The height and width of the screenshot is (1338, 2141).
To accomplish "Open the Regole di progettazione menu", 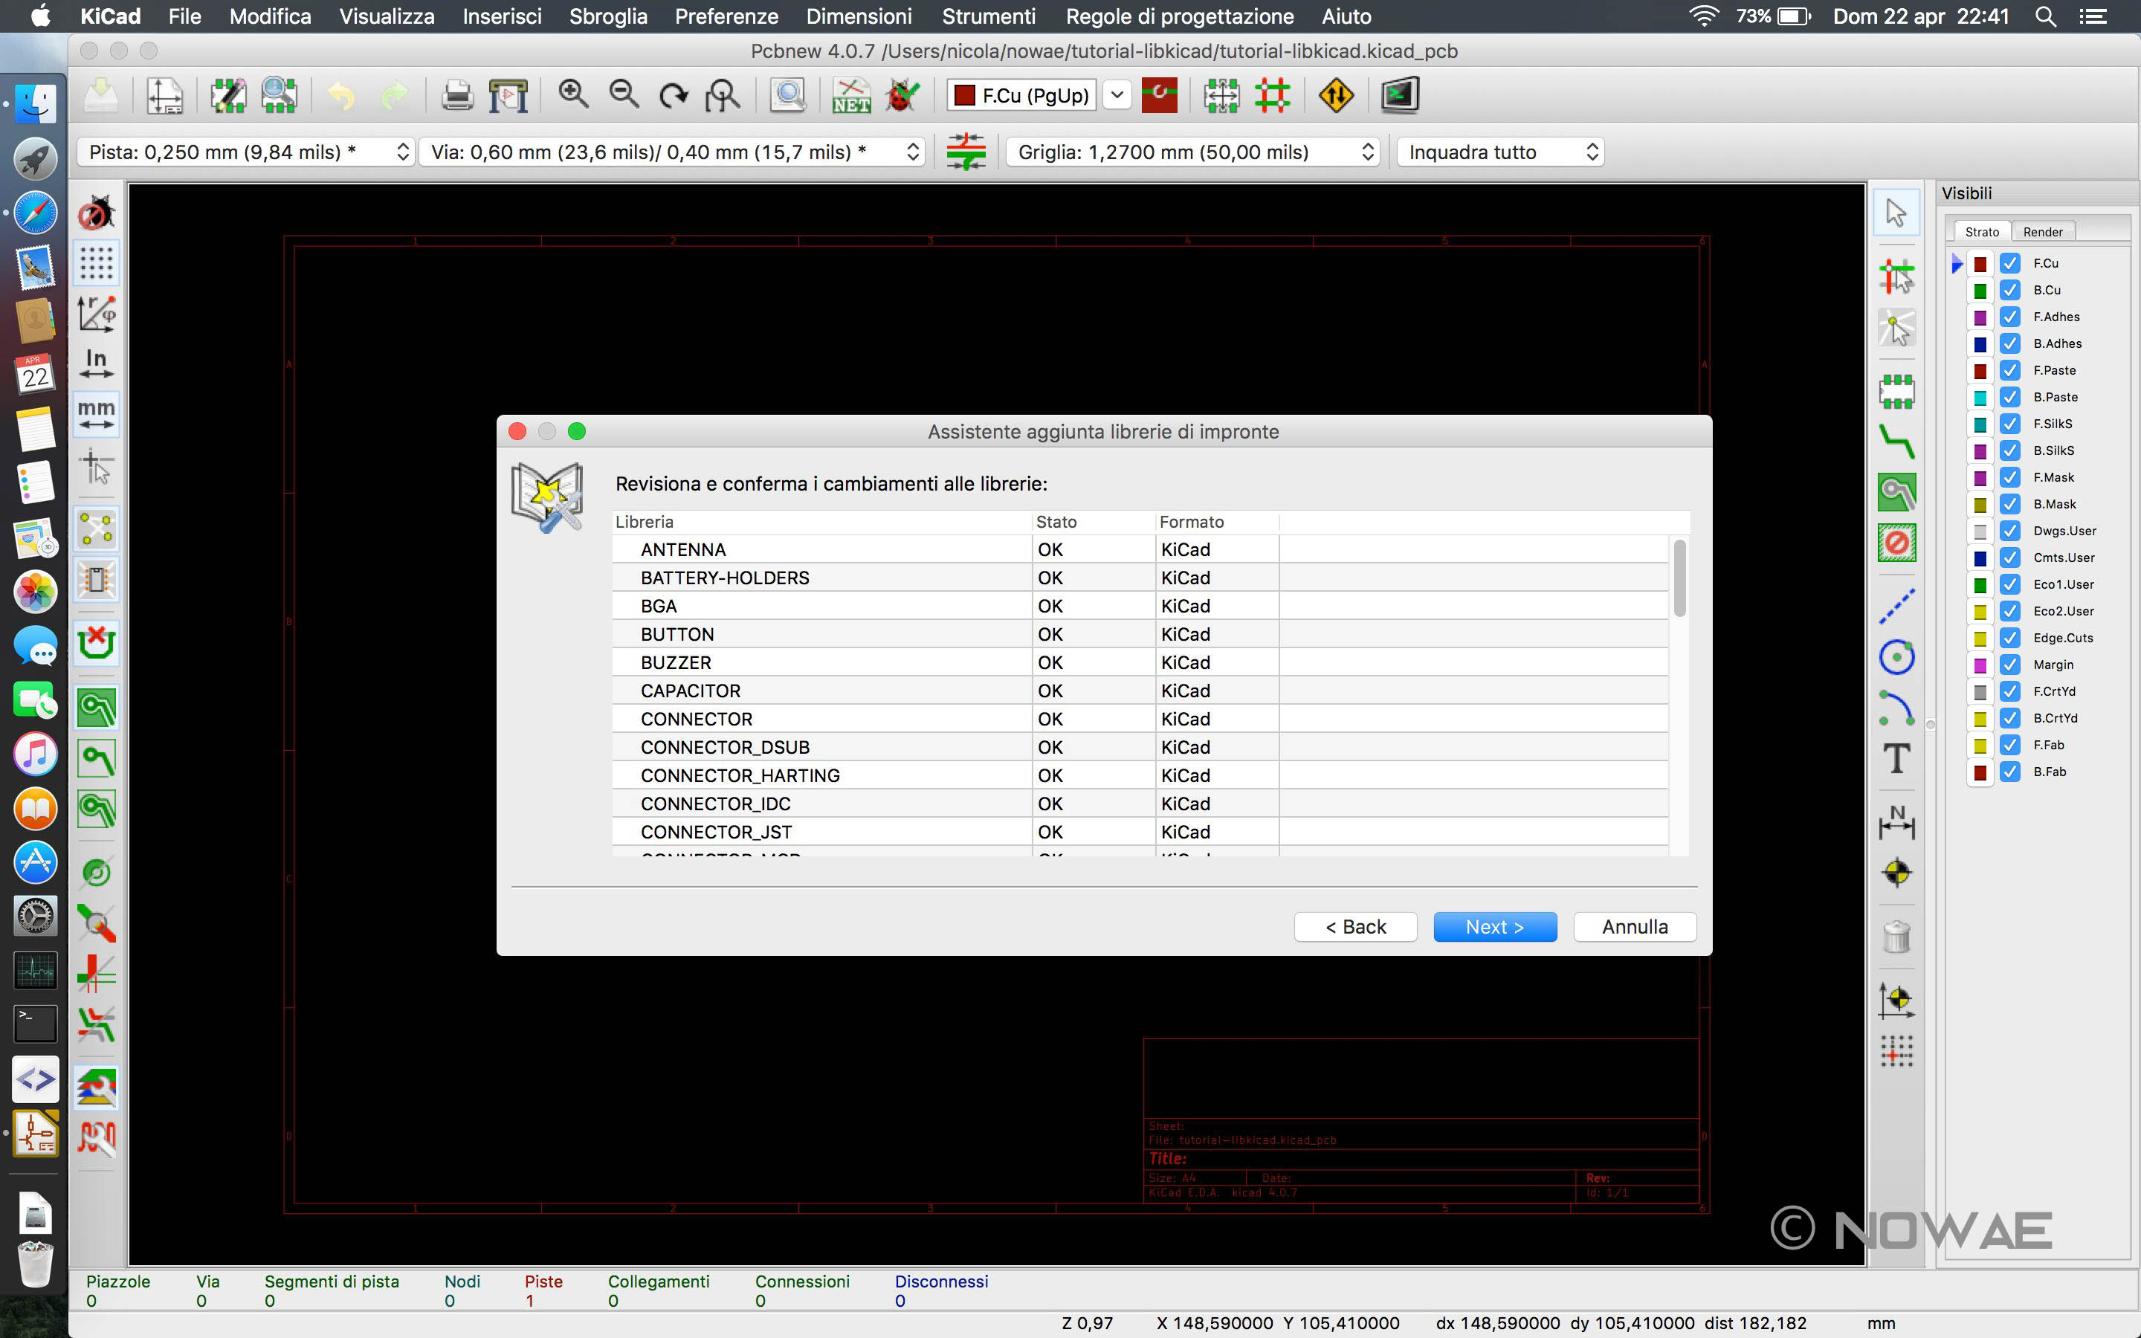I will coord(1179,16).
